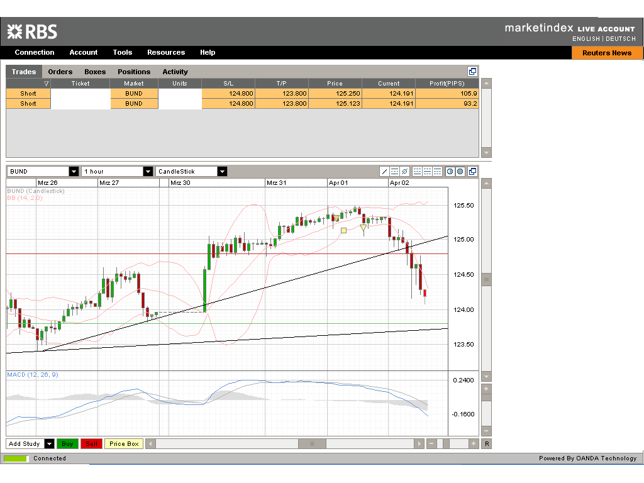
Task: Toggle the half-shaded octagon chart option
Action: click(x=450, y=172)
